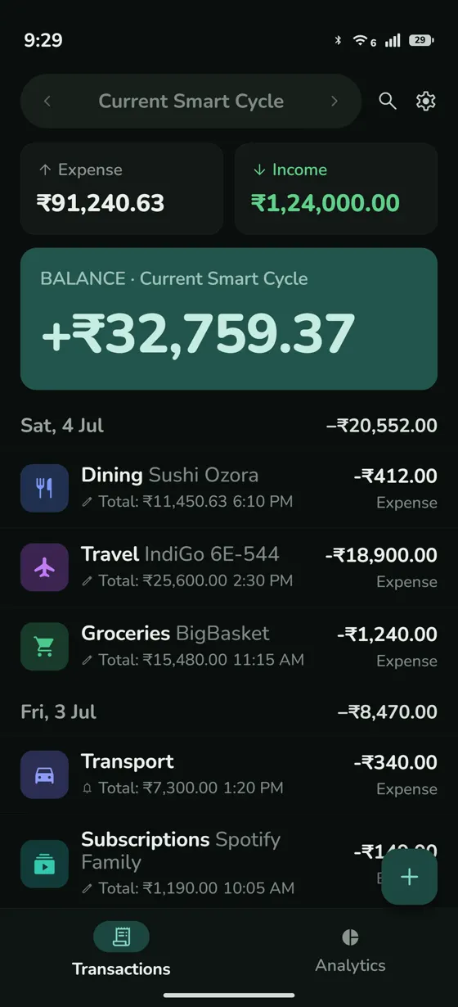The width and height of the screenshot is (458, 1007).
Task: Tap the Travel airplane icon
Action: 44,567
